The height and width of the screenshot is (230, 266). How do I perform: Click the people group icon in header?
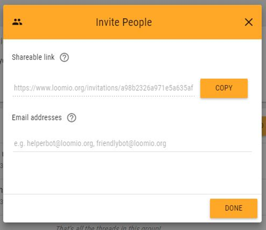coord(17,22)
